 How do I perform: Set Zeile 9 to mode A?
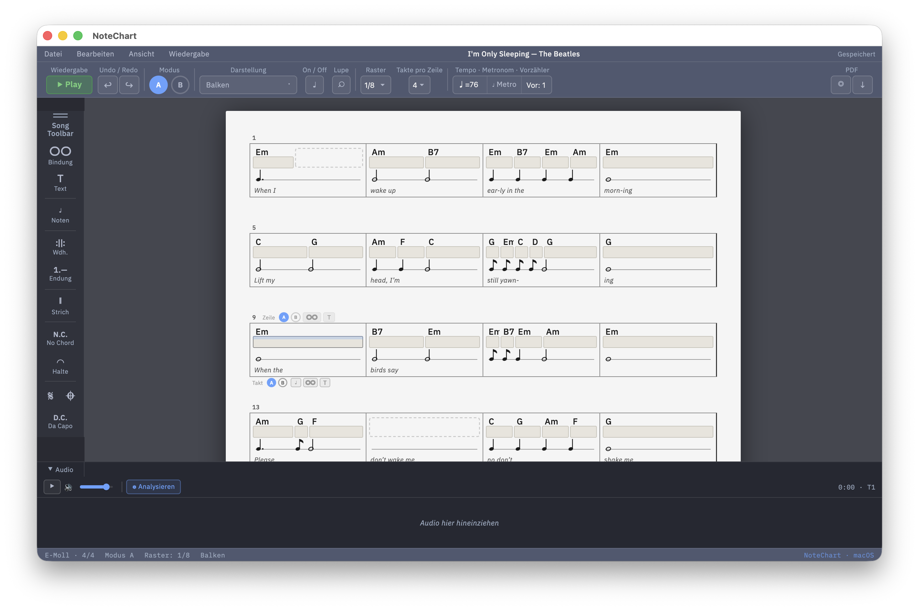[x=284, y=318]
